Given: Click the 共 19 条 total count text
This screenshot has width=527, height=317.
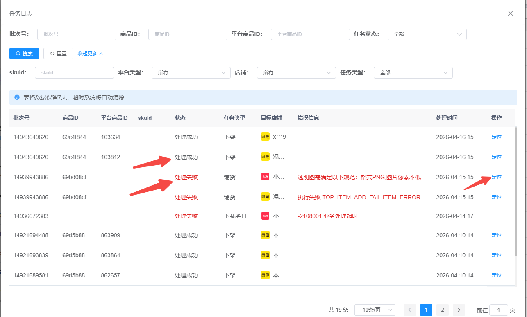Looking at the screenshot, I should tap(338, 310).
